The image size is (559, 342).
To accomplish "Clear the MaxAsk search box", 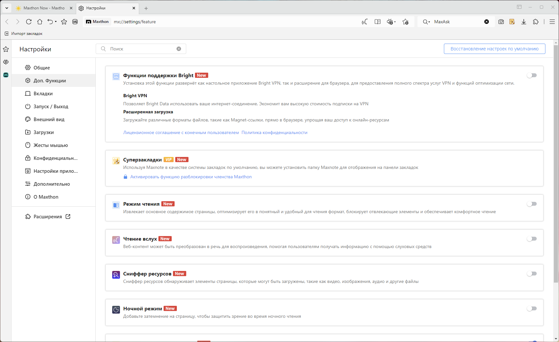I will [487, 22].
